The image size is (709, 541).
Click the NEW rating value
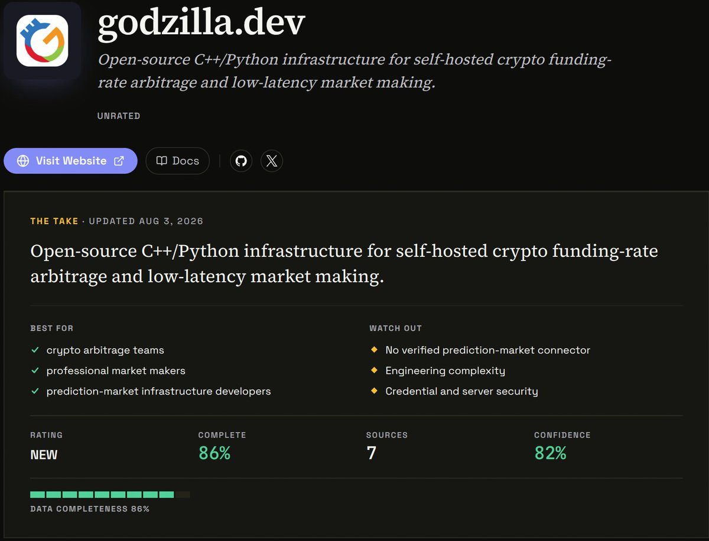click(44, 455)
